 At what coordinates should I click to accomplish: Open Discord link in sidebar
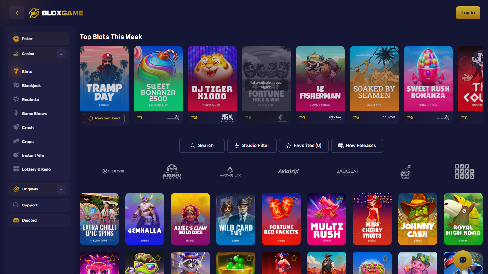tap(39, 220)
